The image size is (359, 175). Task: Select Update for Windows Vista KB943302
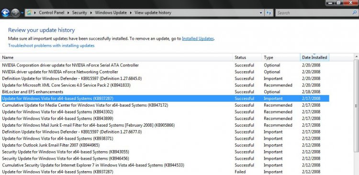pyautogui.click(x=165, y=112)
